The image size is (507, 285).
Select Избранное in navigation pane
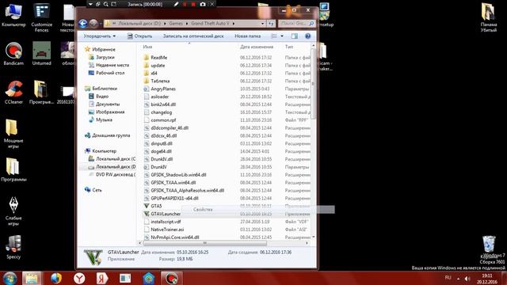(104, 49)
